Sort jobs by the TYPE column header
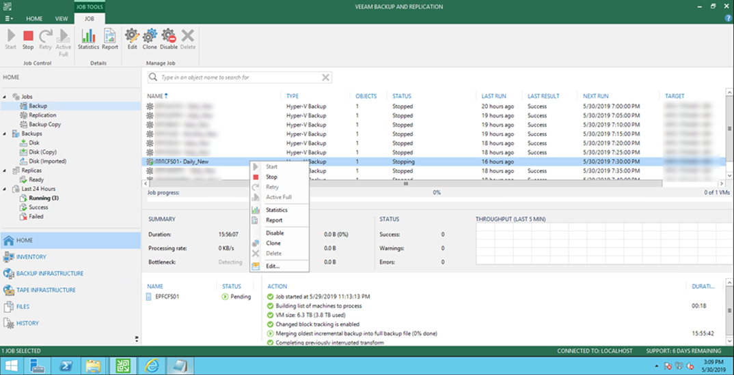Screen dimensions: 734x375 293,96
